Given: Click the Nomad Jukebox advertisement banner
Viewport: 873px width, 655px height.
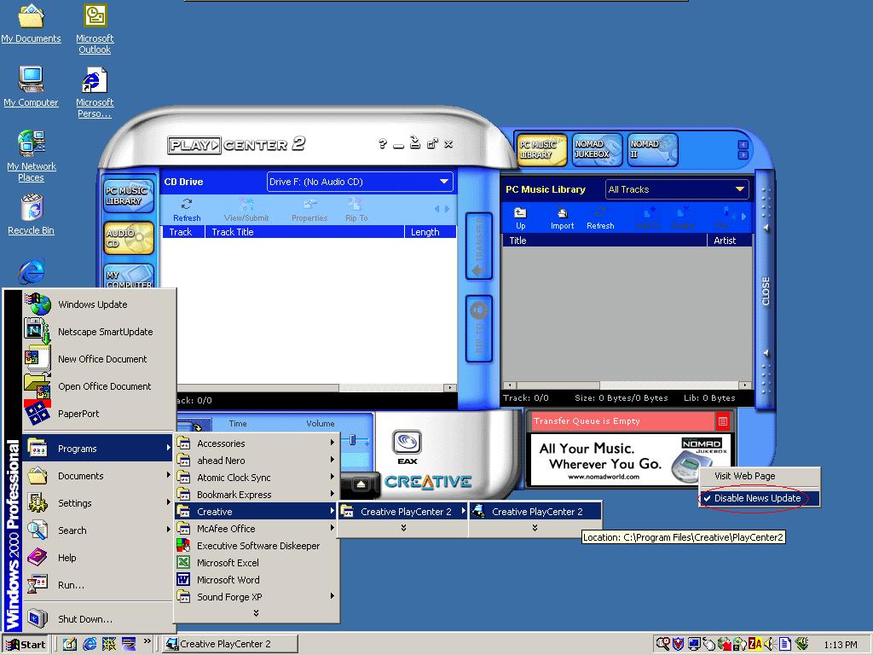Looking at the screenshot, I should pyautogui.click(x=630, y=460).
